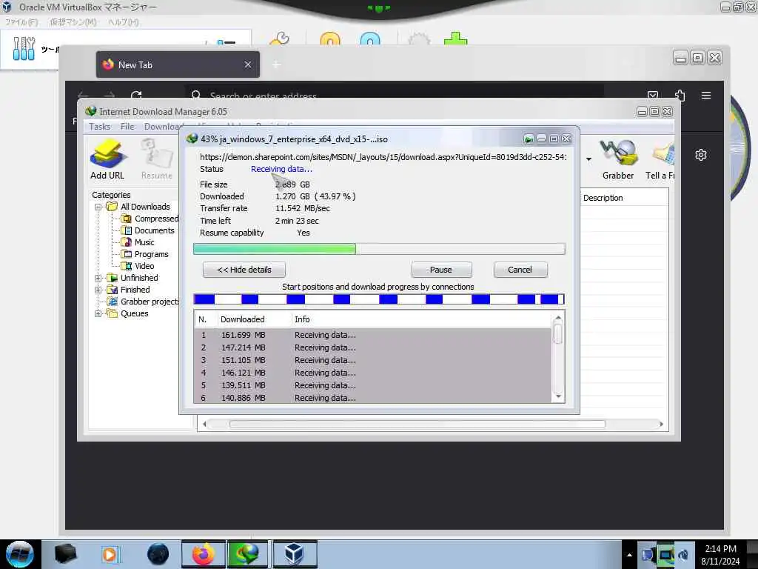Open the VirtualBox ヘルプ menu

click(124, 22)
